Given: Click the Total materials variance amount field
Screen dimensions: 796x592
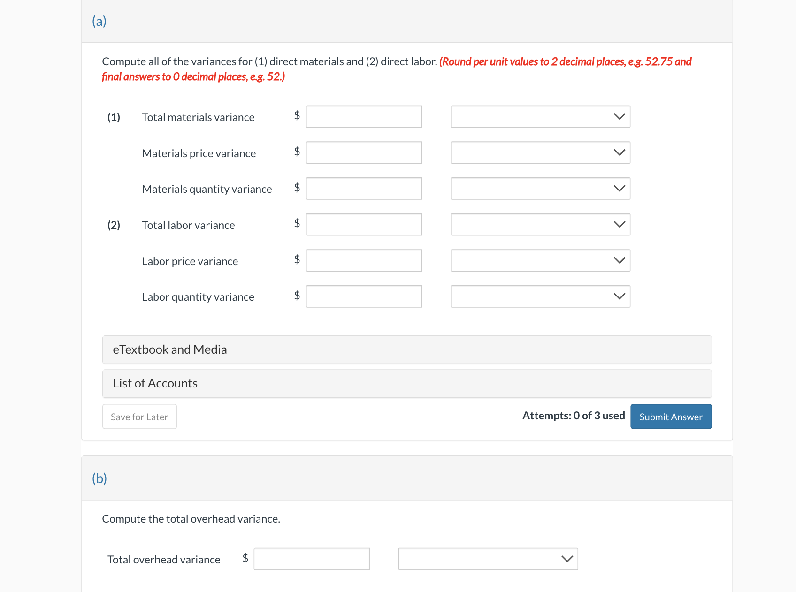Looking at the screenshot, I should point(364,116).
